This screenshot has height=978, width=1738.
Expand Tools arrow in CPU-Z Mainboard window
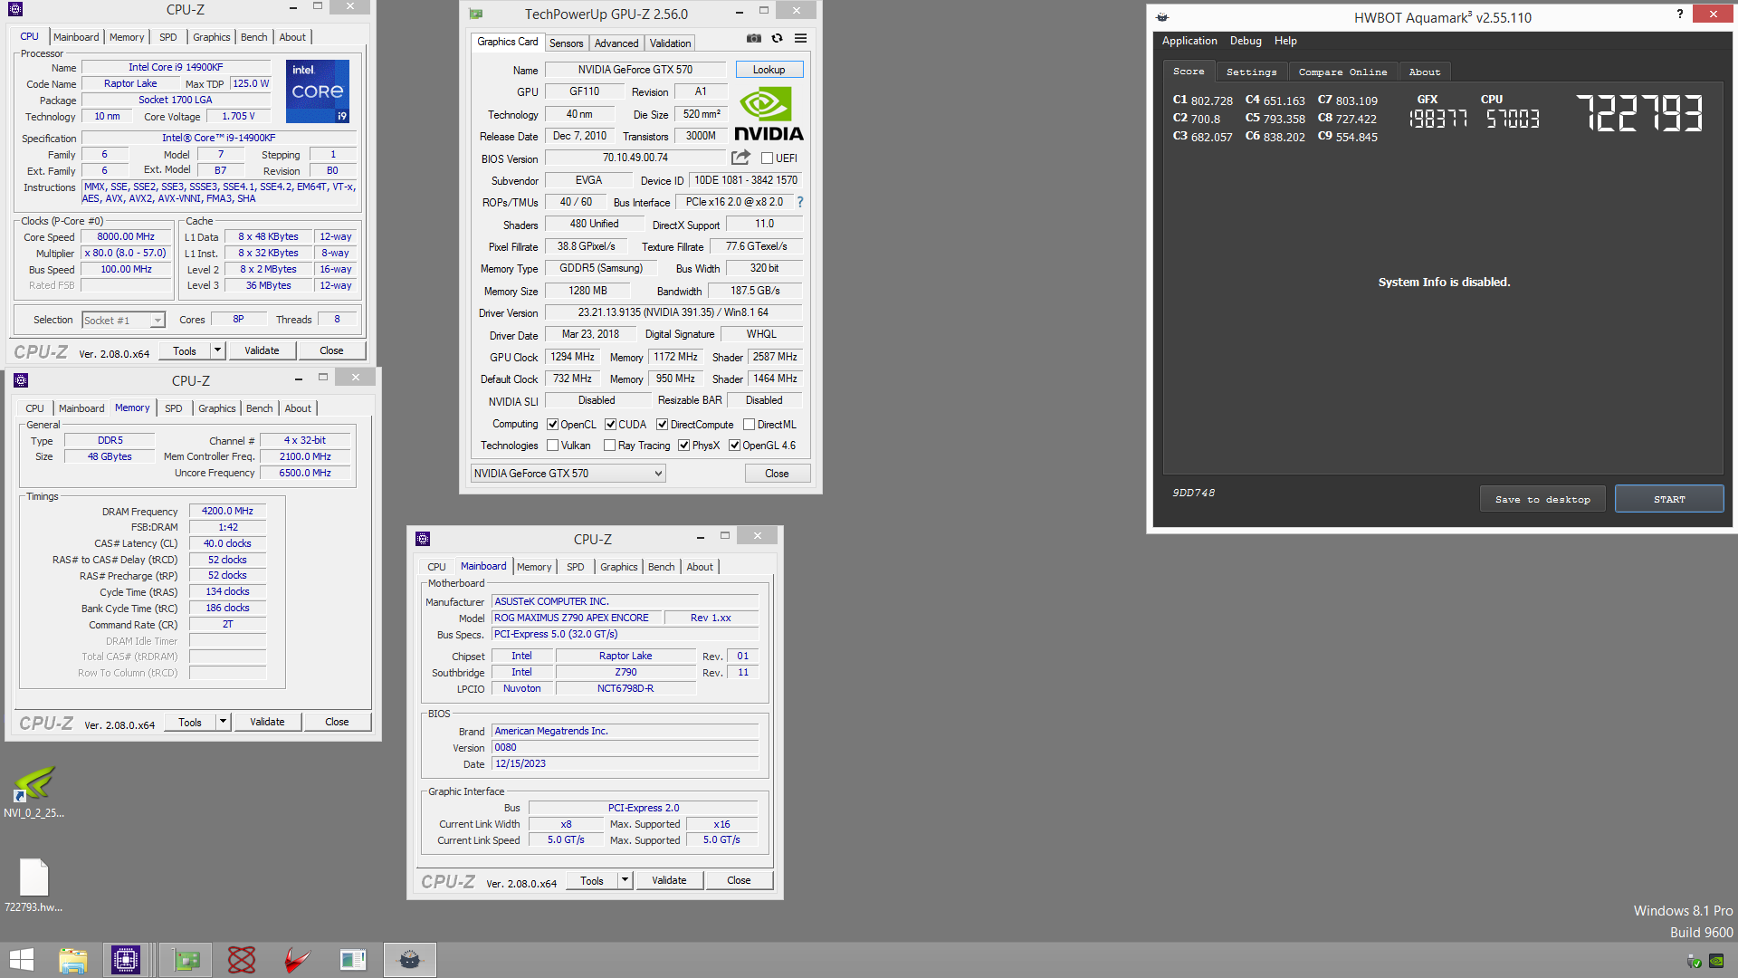[625, 880]
